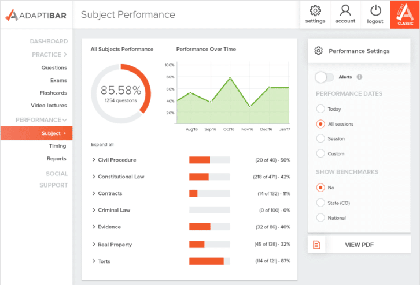Click the Dec'16 data point on chart
This screenshot has height=285, width=420.
(269, 87)
